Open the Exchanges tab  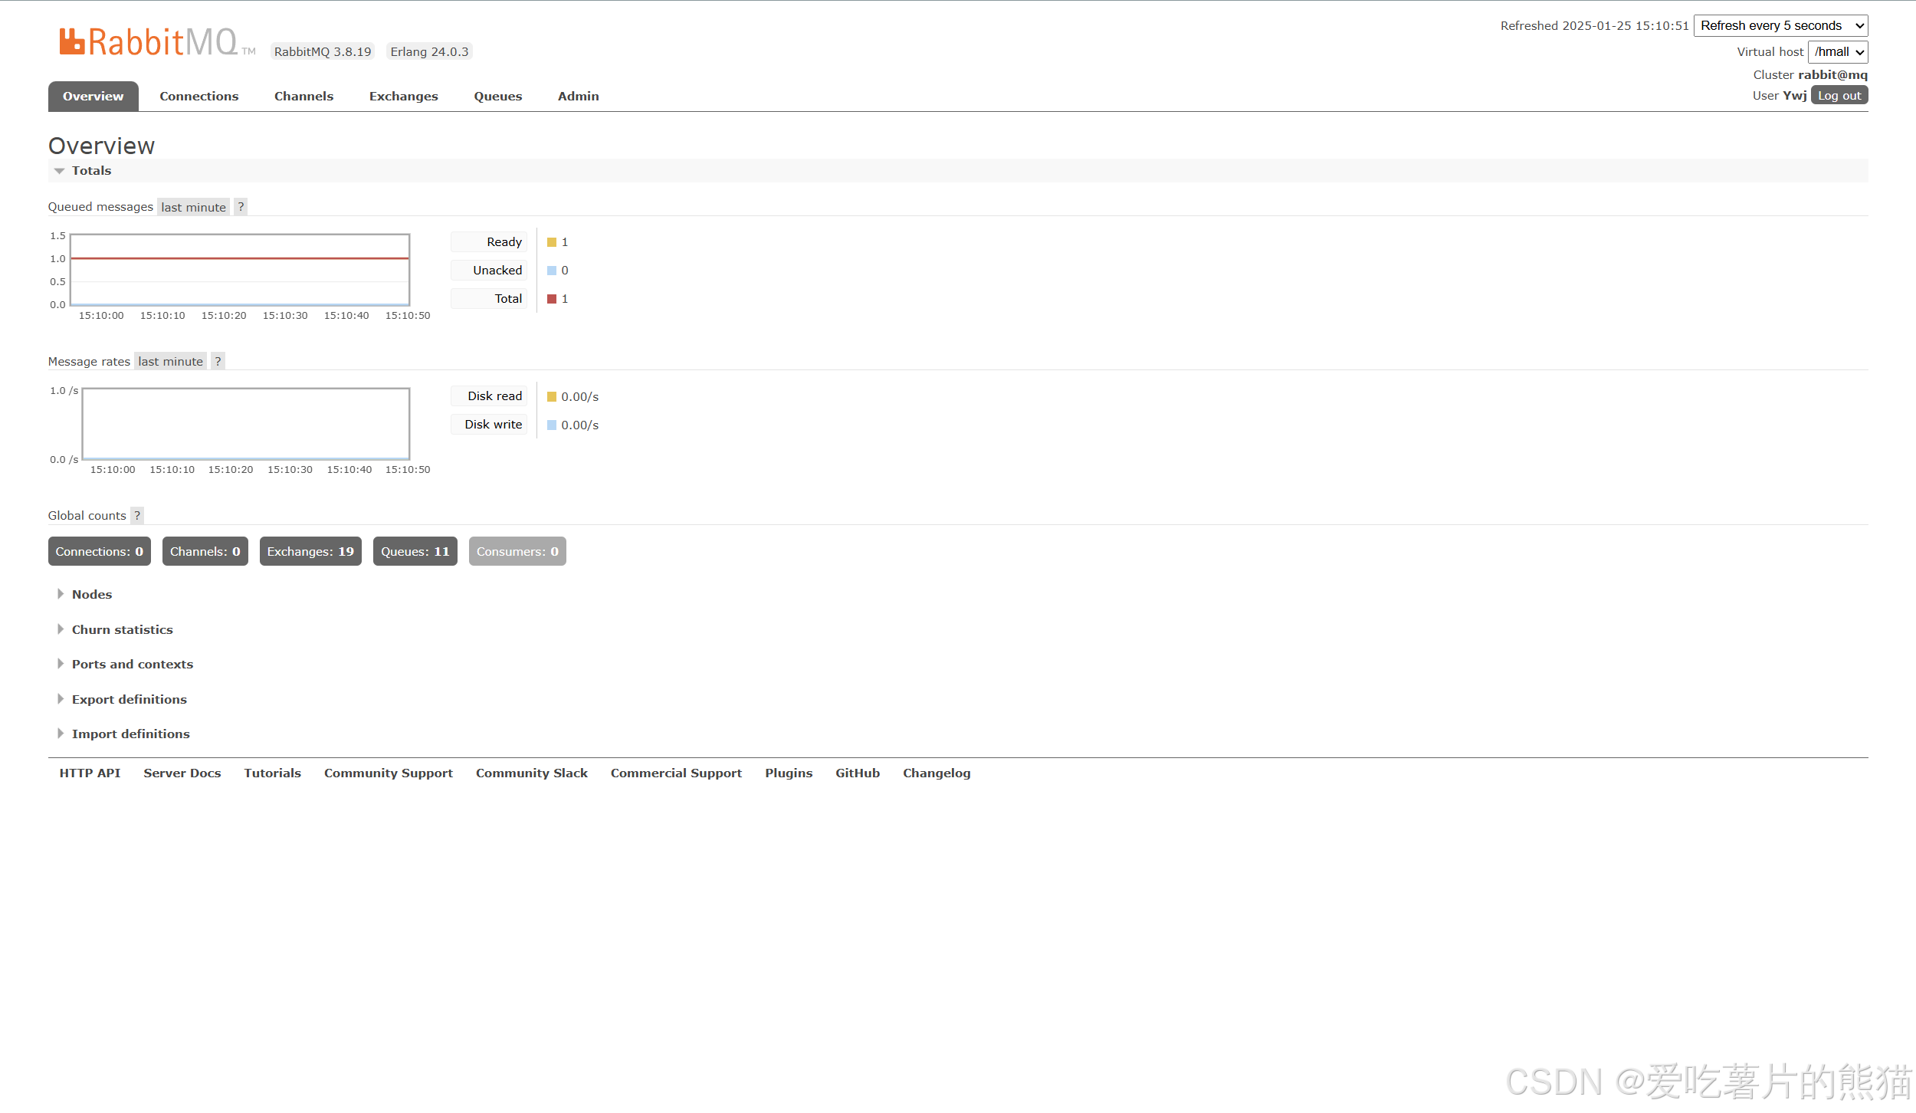click(403, 97)
